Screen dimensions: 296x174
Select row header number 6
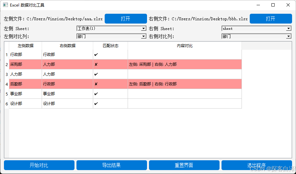click(7, 103)
